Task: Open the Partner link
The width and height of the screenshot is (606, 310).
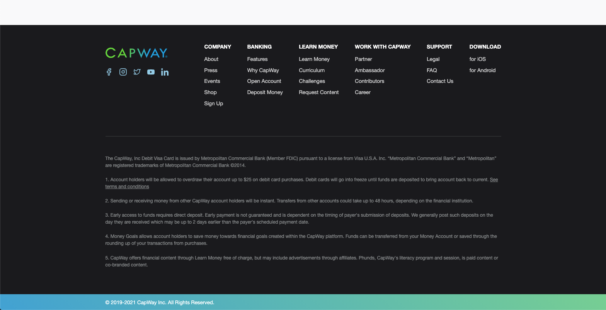Action: [x=363, y=59]
